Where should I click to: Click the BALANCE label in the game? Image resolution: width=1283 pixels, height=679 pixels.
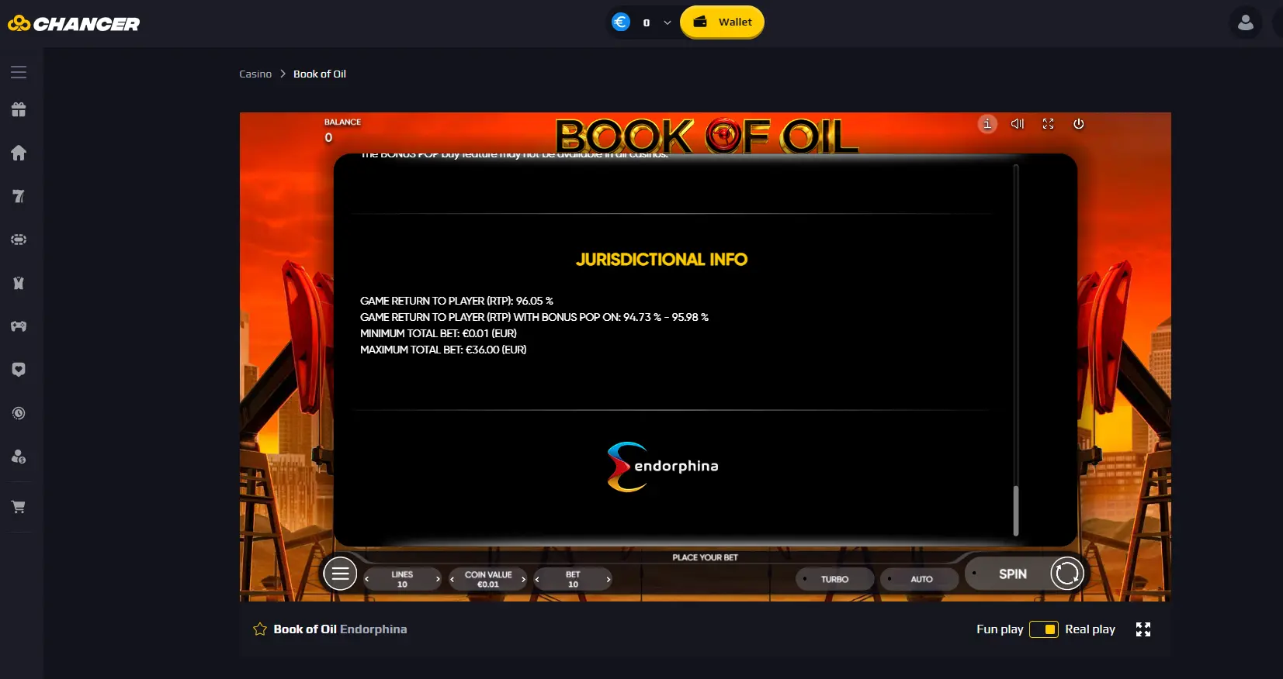[x=342, y=122]
